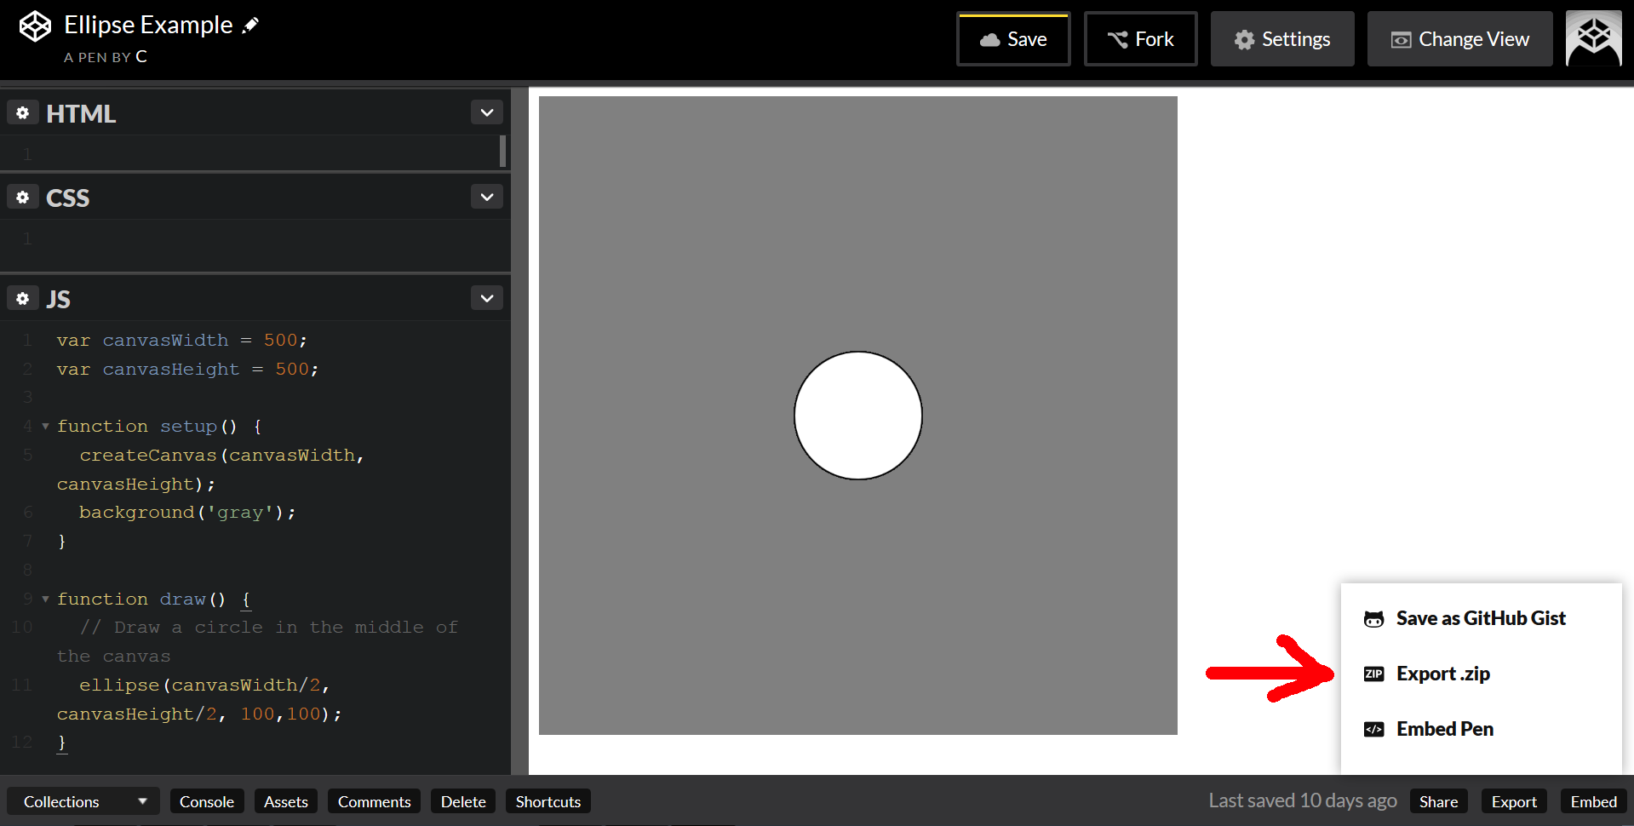1634x826 pixels.
Task: Open HTML editor settings gear
Action: pos(22,112)
